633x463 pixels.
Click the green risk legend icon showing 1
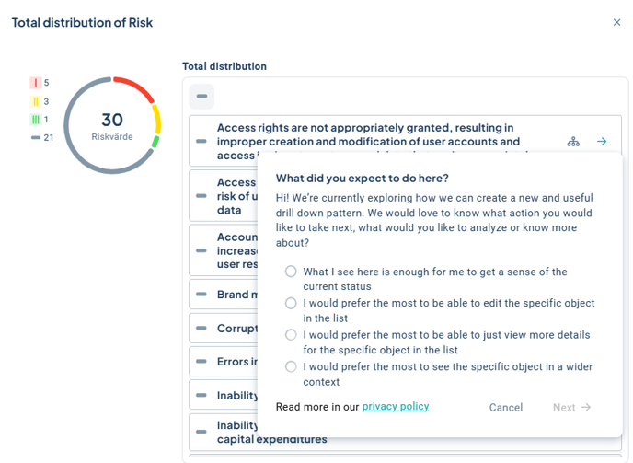click(36, 120)
